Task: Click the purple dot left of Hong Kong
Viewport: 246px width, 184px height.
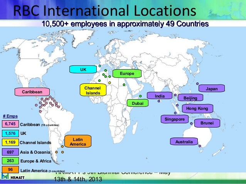Action: click(x=177, y=105)
